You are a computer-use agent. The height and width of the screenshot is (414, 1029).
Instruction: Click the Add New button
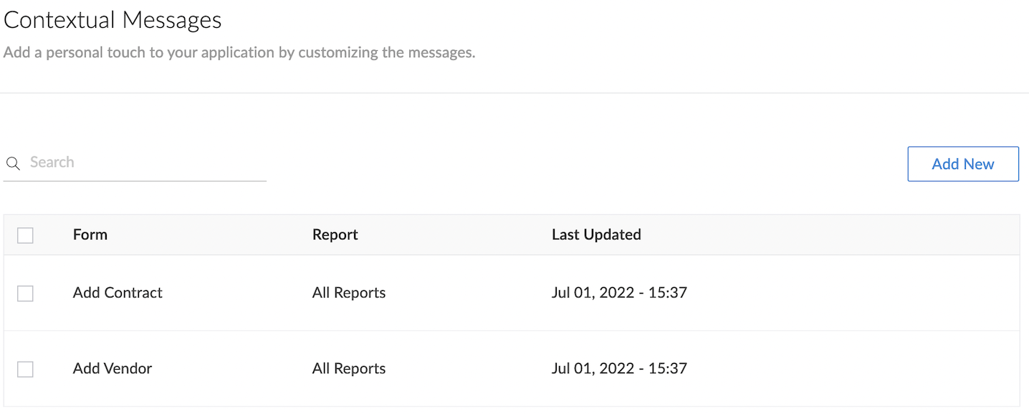click(962, 164)
